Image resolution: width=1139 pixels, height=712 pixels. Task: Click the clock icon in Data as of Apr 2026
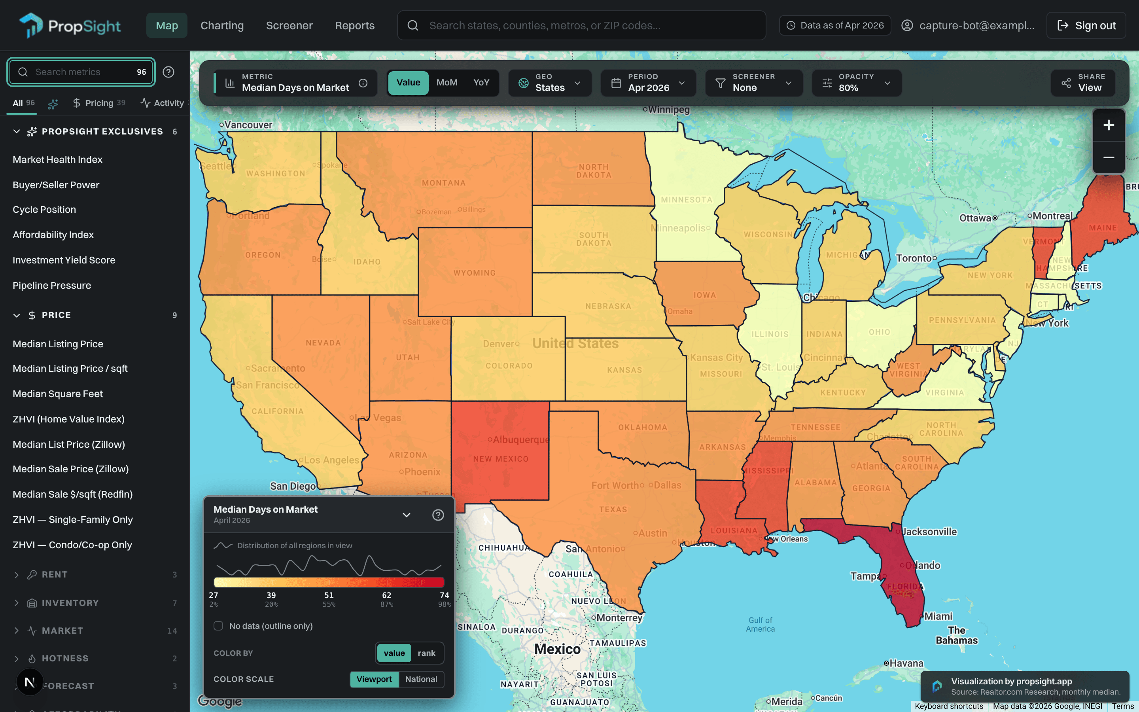coord(791,25)
